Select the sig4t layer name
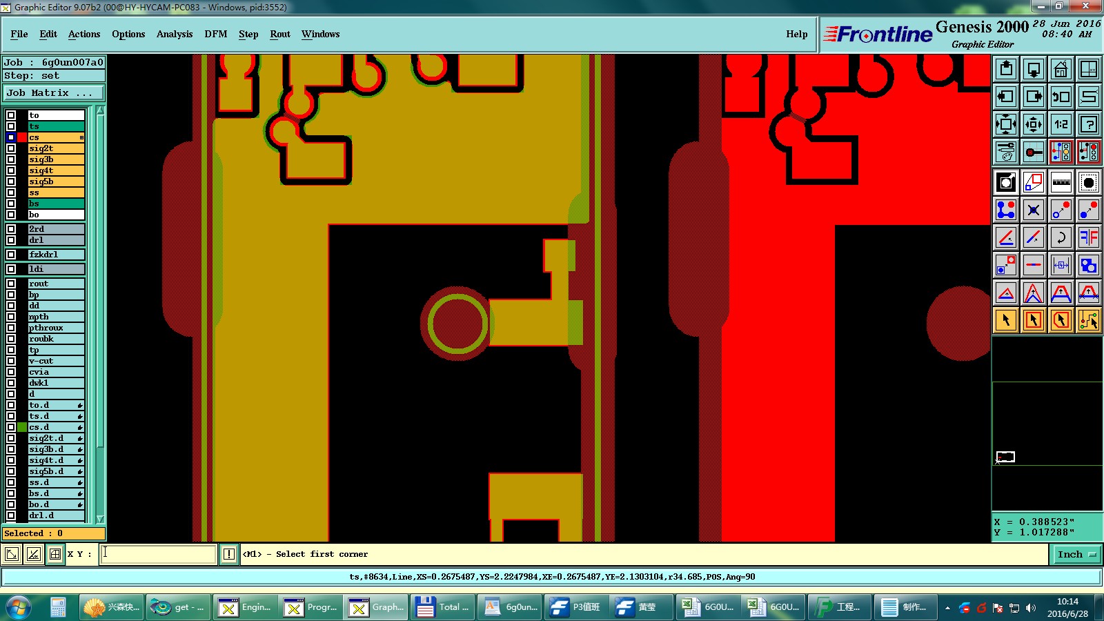 pos(56,170)
